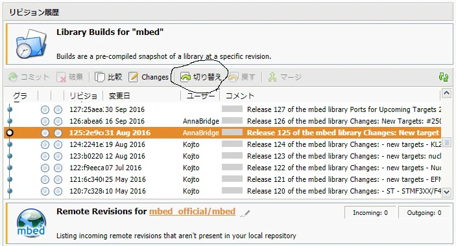
Task: Click the Incoming: 0 button
Action: 370,212
